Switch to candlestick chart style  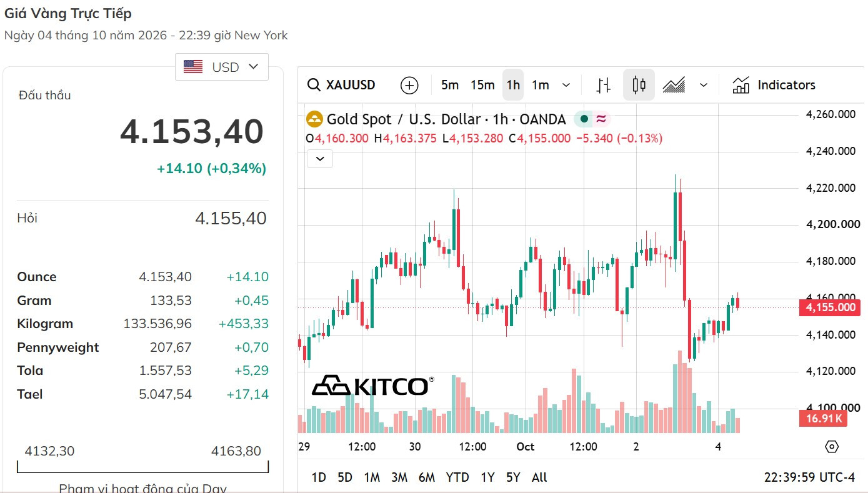639,85
